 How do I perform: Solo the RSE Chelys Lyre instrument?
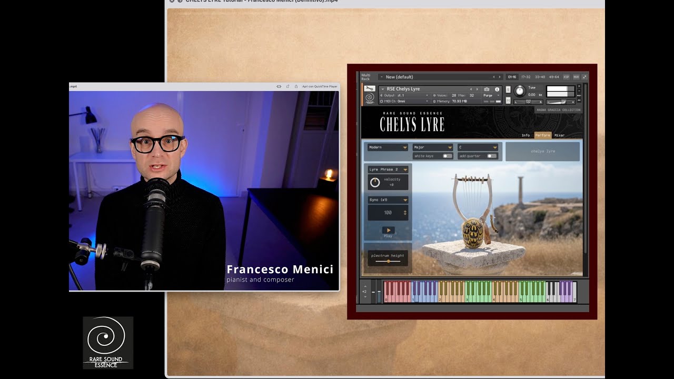(508, 89)
